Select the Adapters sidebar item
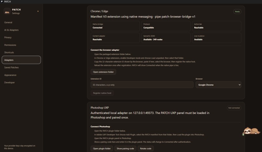Image resolution: width=262 pixels, height=152 pixels. coord(21,60)
